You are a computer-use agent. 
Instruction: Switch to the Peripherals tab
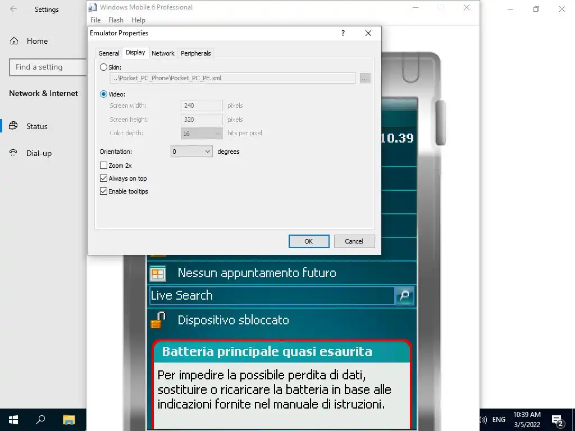196,53
